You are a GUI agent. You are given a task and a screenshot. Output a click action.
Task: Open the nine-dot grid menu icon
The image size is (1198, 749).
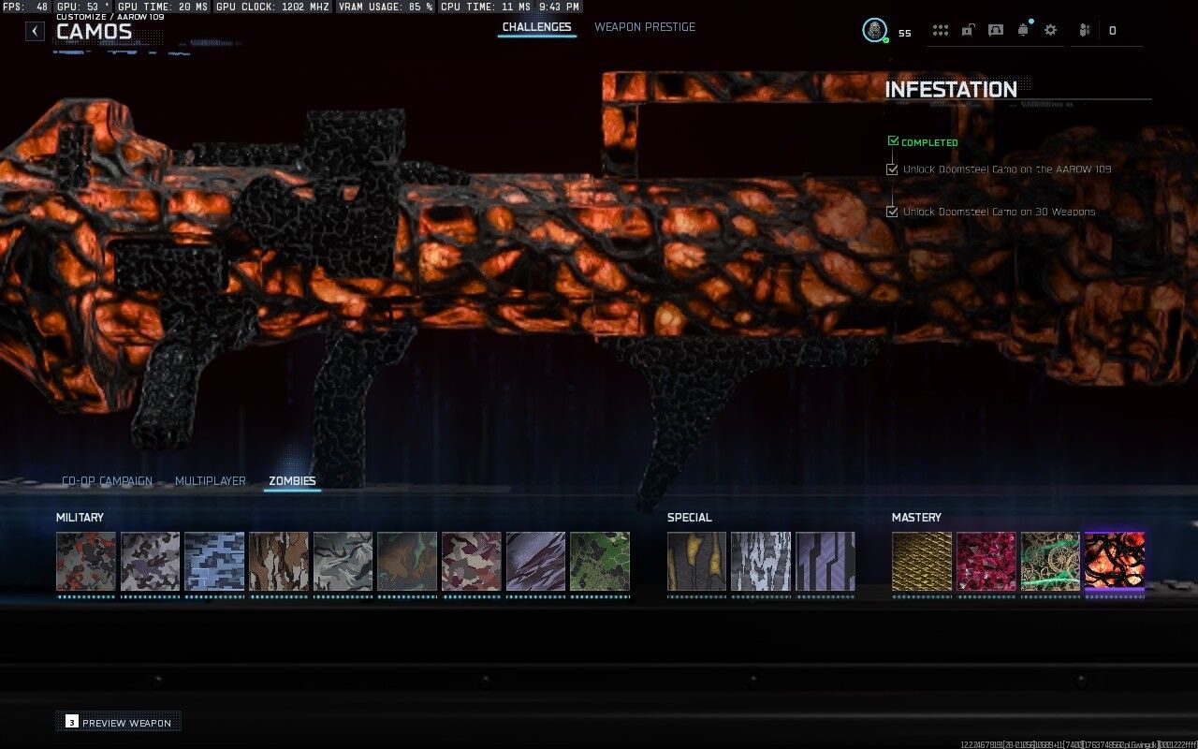click(x=941, y=30)
